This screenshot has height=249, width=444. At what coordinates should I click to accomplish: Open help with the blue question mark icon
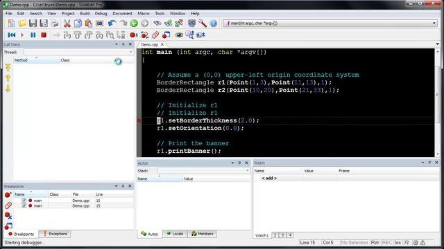click(214, 23)
